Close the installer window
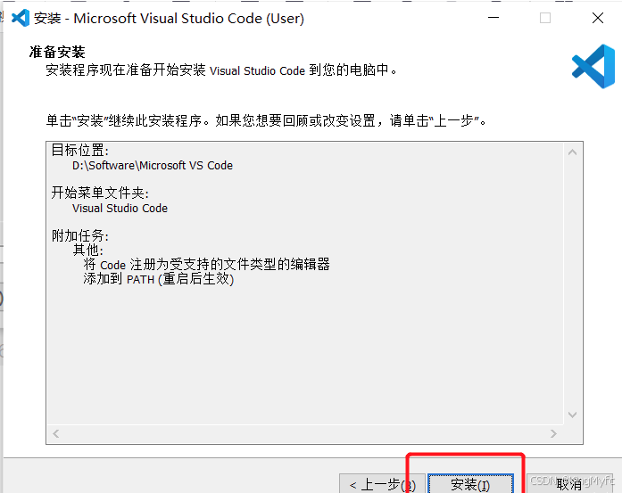 point(597,18)
